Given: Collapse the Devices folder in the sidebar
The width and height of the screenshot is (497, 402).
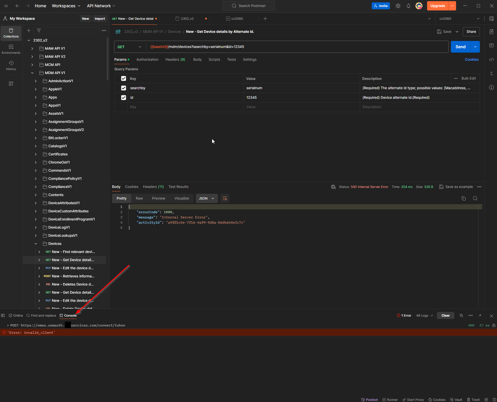Looking at the screenshot, I should click(x=36, y=243).
